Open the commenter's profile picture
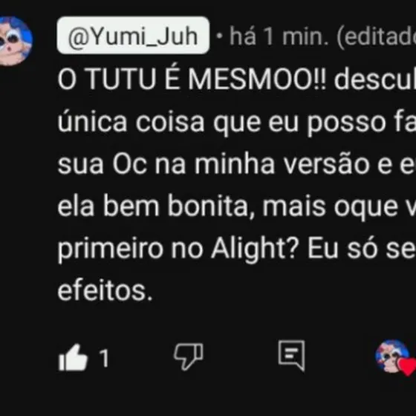 click(15, 41)
